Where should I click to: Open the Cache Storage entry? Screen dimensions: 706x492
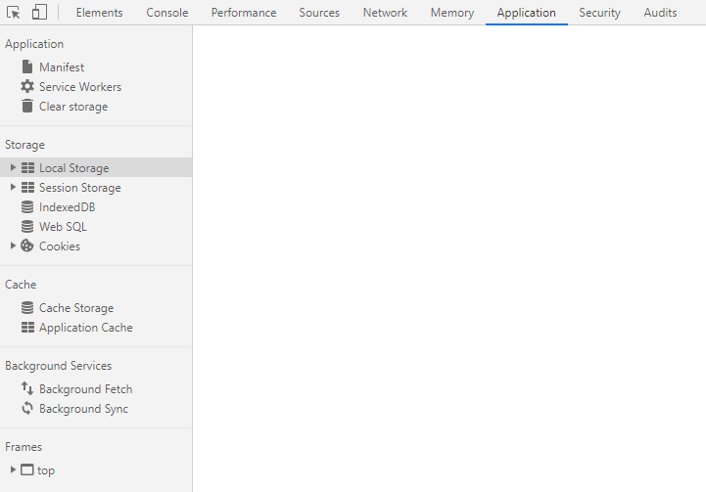pyautogui.click(x=76, y=307)
